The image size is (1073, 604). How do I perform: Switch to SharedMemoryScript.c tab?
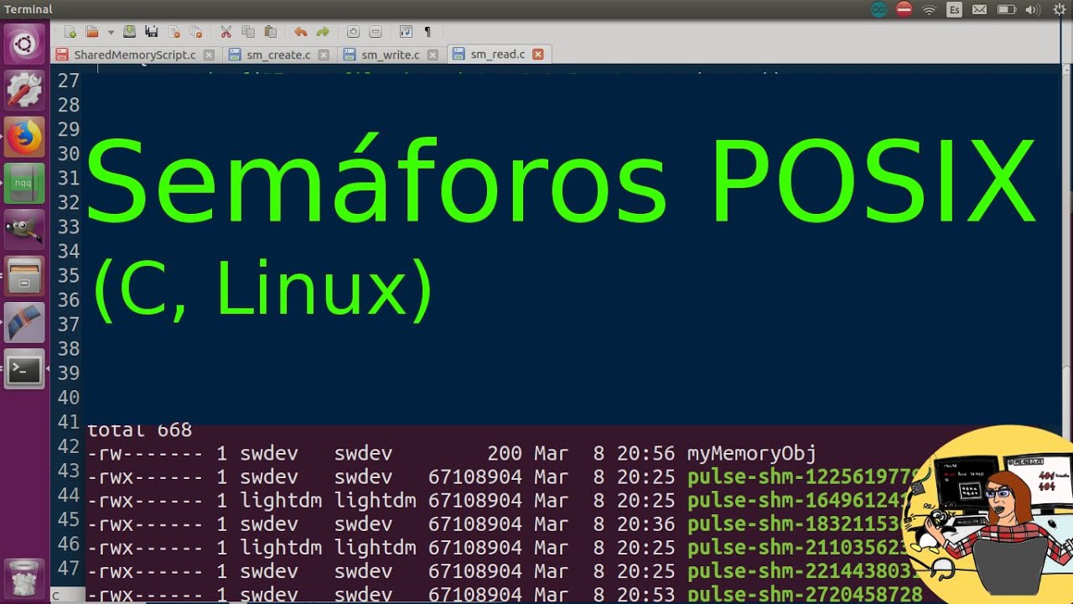tap(134, 55)
